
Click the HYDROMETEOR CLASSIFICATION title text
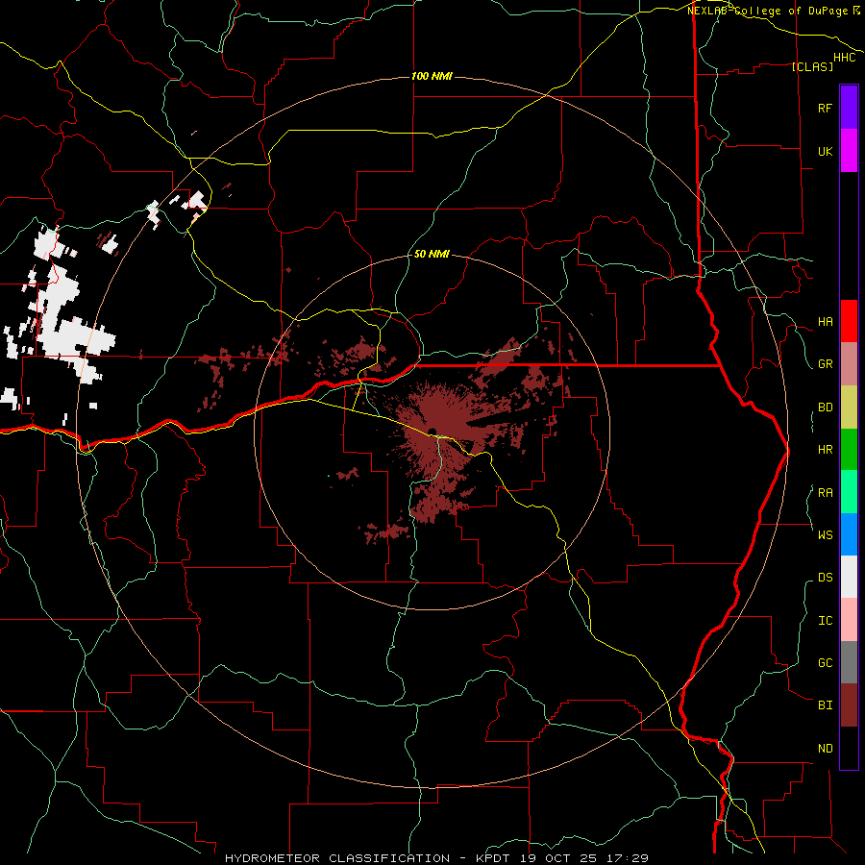pos(337,858)
